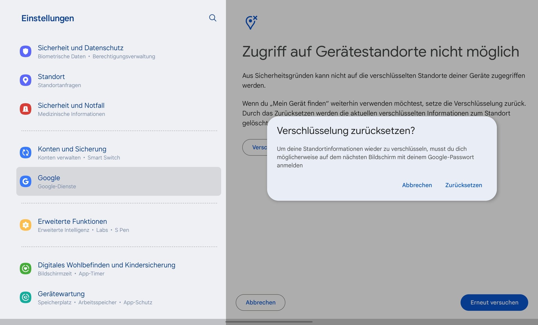Click the crossed-out location pin icon

coord(251,22)
